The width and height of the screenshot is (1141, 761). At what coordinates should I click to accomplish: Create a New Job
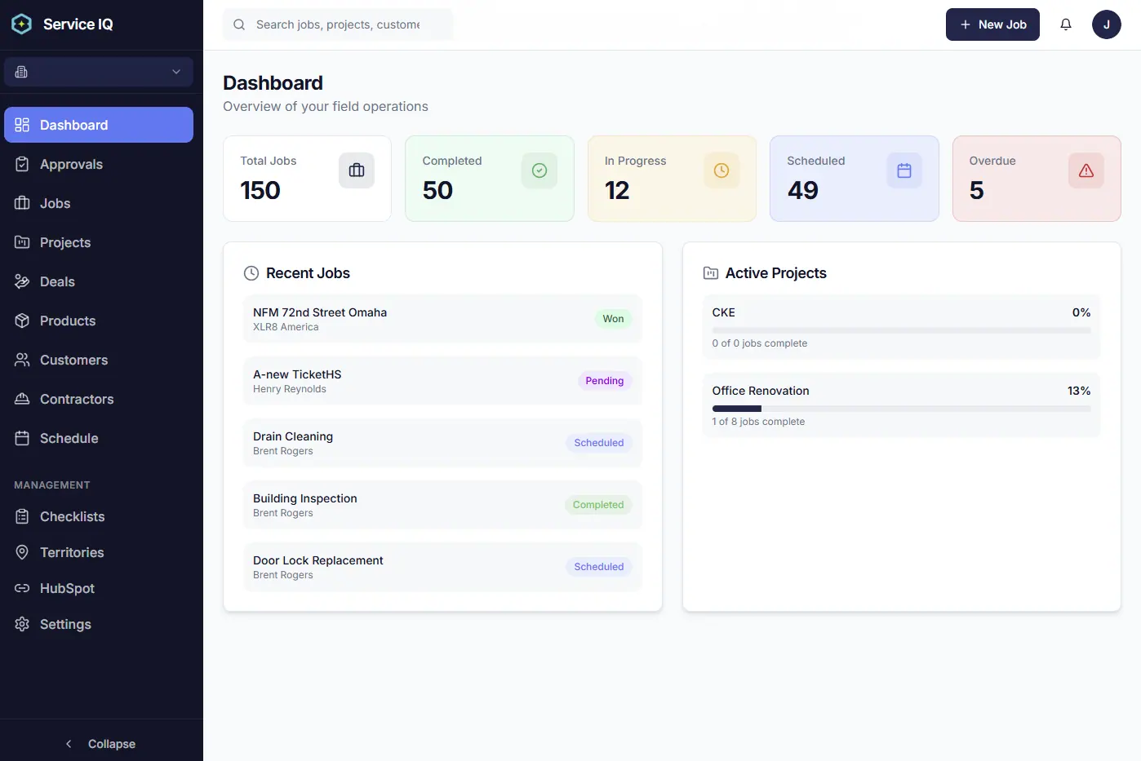point(992,24)
